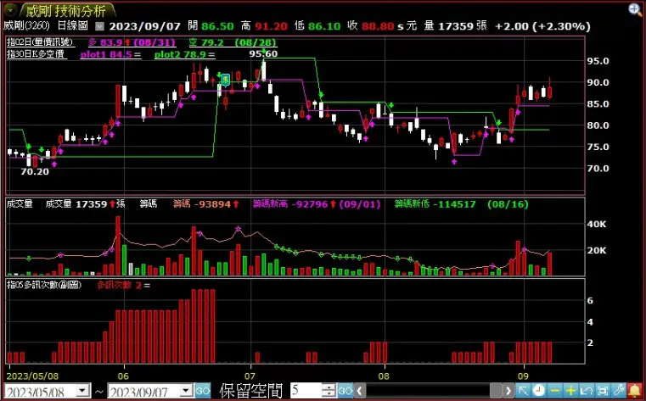The width and height of the screenshot is (646, 401).
Task: Click the plot1 84.5 legend entry
Action: point(110,54)
